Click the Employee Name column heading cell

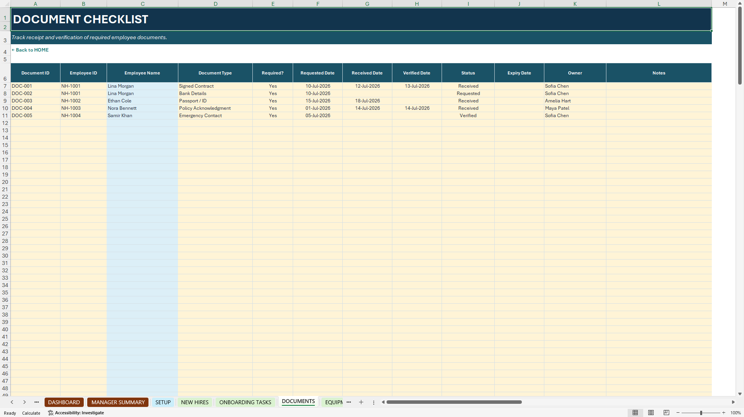click(142, 73)
